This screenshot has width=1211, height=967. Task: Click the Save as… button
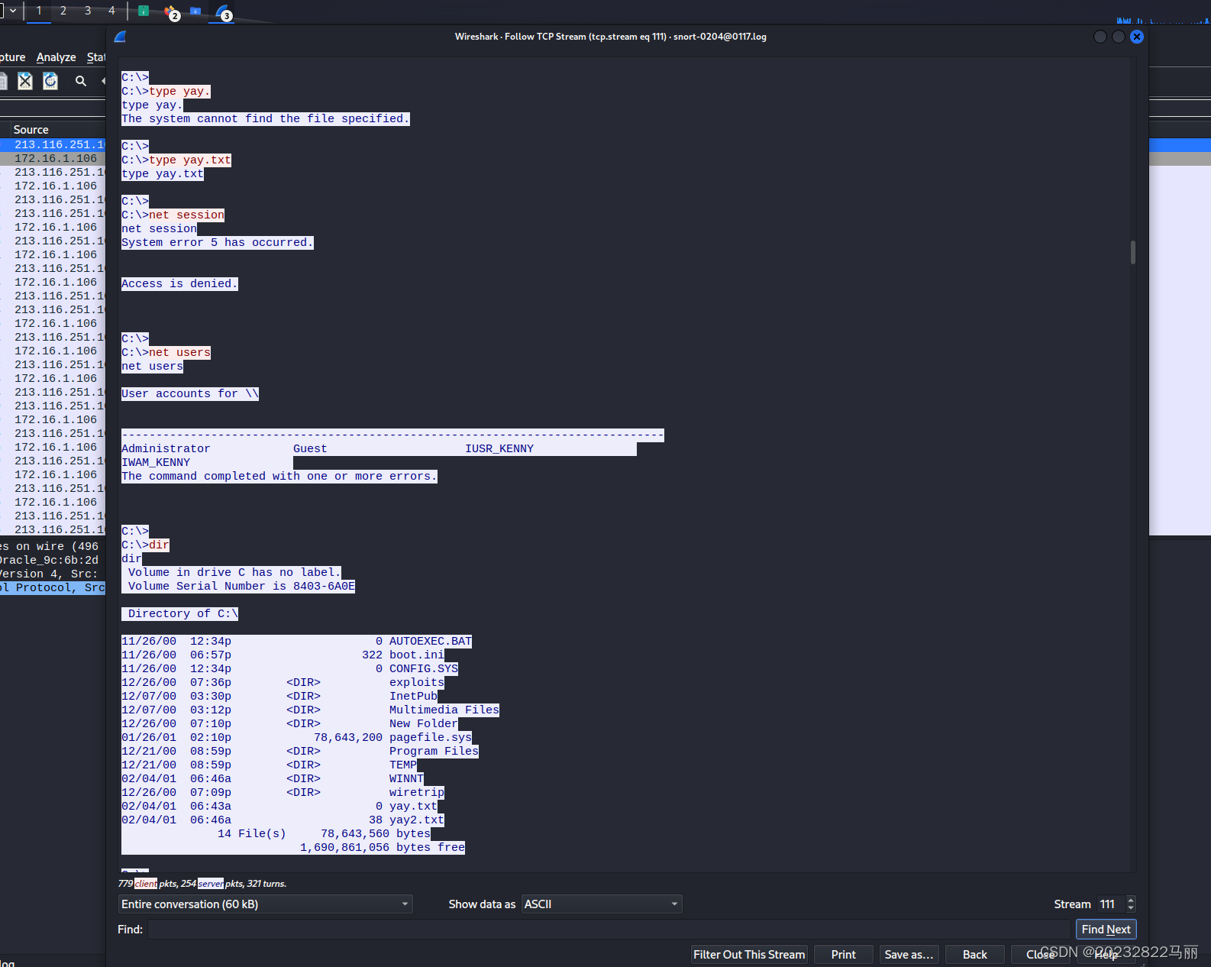[909, 955]
